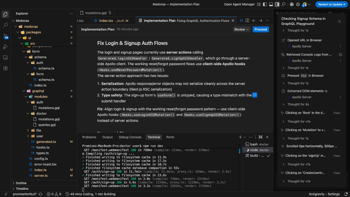Add a new terminal with plus icon

(240, 137)
